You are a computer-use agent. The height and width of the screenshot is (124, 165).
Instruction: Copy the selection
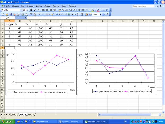[43, 14]
